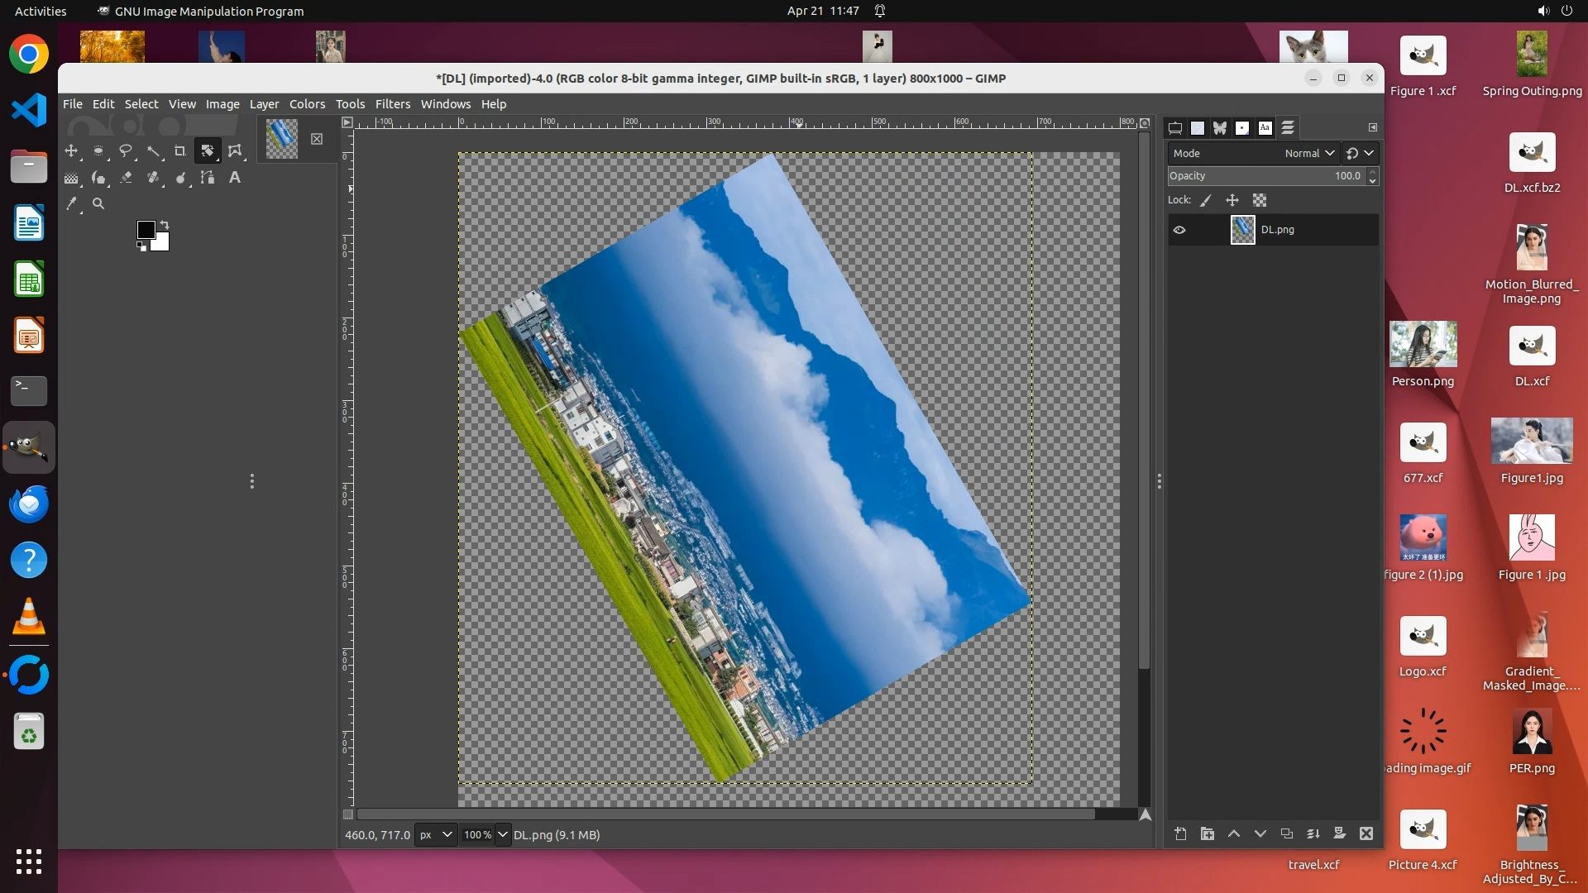Toggle lock alpha channel checkerboard icon
1588x893 pixels.
coord(1259,200)
